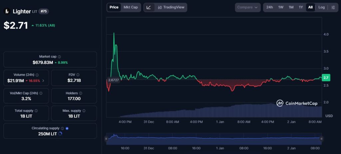Click the Max. supply info icon
341x154 pixels.
click(84, 111)
